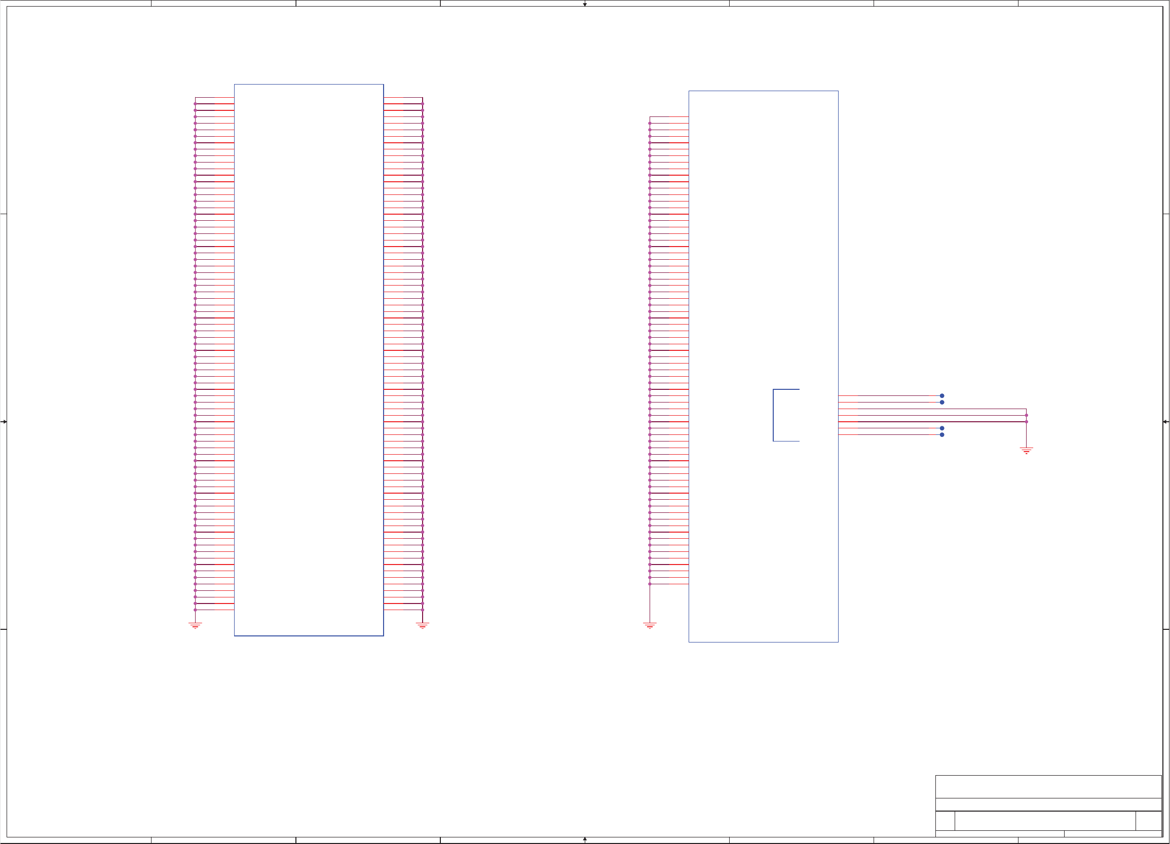Select the far-right ground symbol below the junctions

click(1026, 451)
